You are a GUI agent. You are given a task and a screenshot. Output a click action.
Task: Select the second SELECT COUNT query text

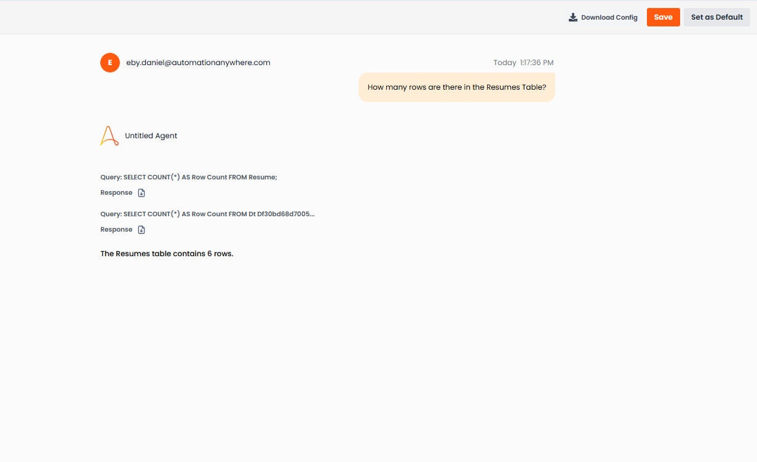click(x=207, y=214)
